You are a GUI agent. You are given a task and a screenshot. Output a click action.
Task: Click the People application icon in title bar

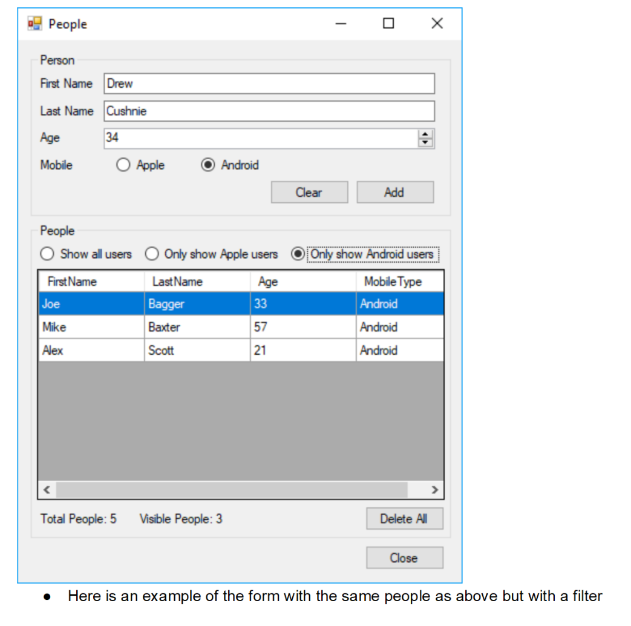point(34,23)
